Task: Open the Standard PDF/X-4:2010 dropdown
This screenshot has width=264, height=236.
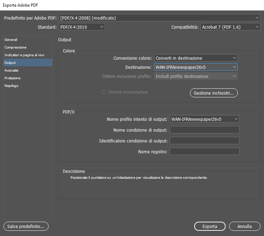Action: (x=82, y=27)
